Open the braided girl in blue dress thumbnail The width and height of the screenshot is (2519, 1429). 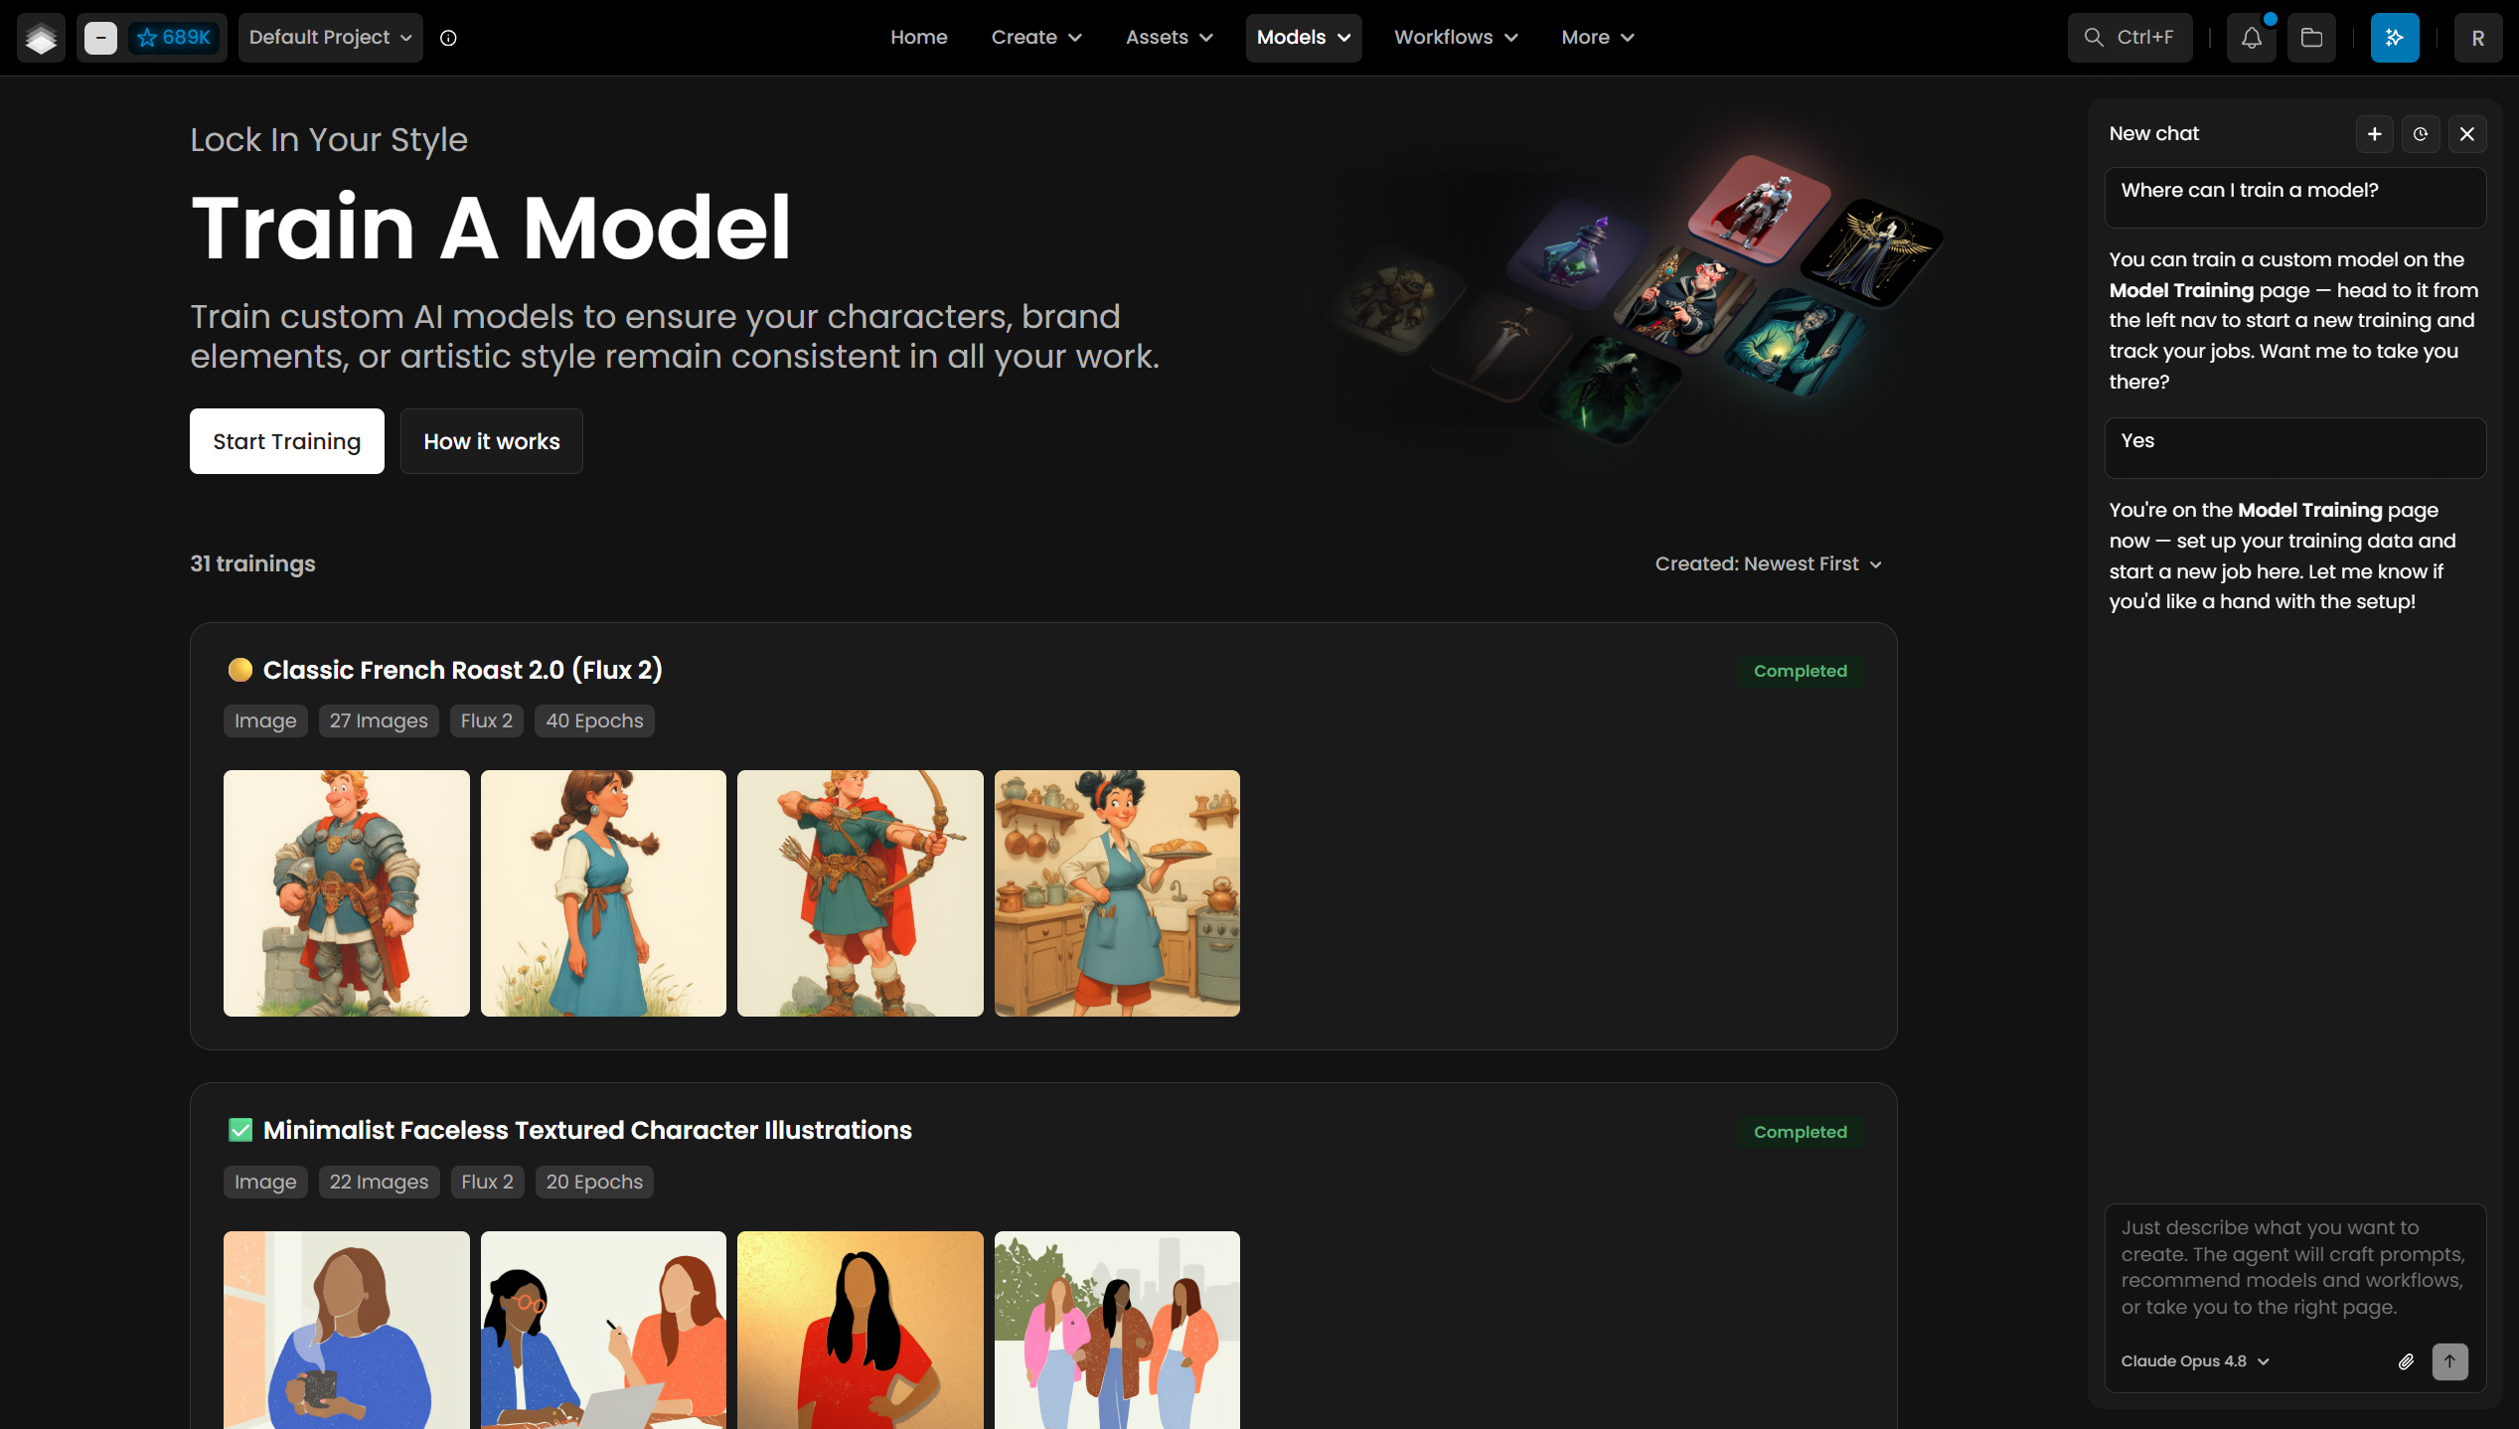point(603,893)
